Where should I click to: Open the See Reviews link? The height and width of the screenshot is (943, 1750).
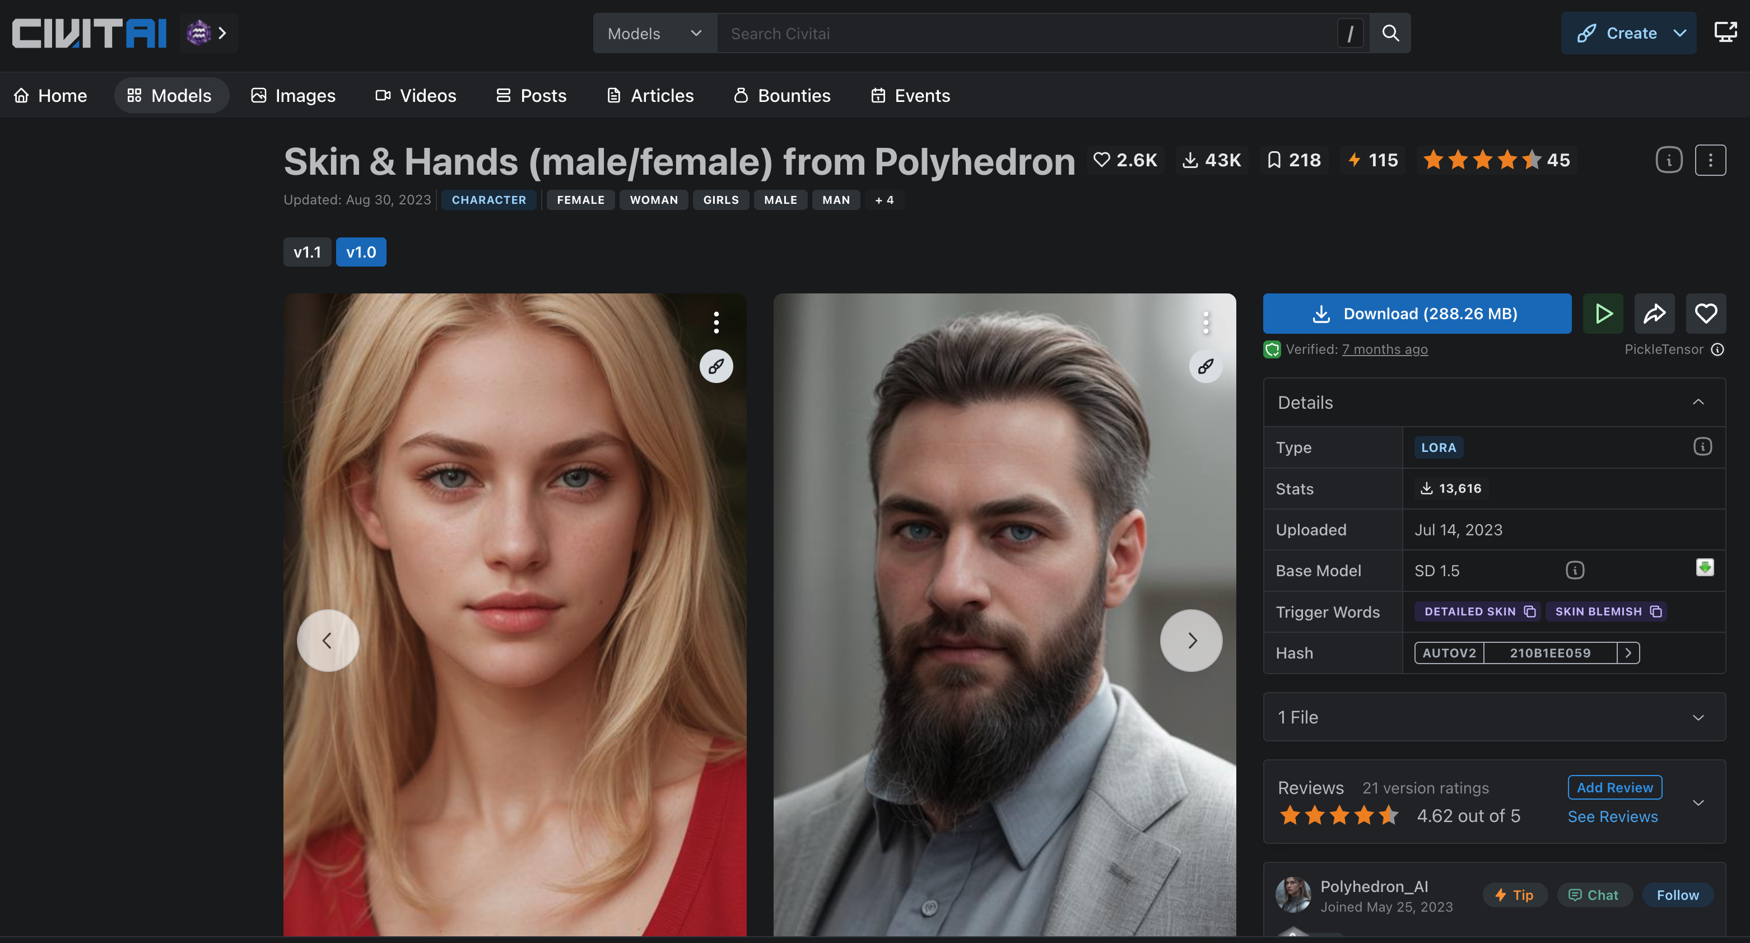1612,816
